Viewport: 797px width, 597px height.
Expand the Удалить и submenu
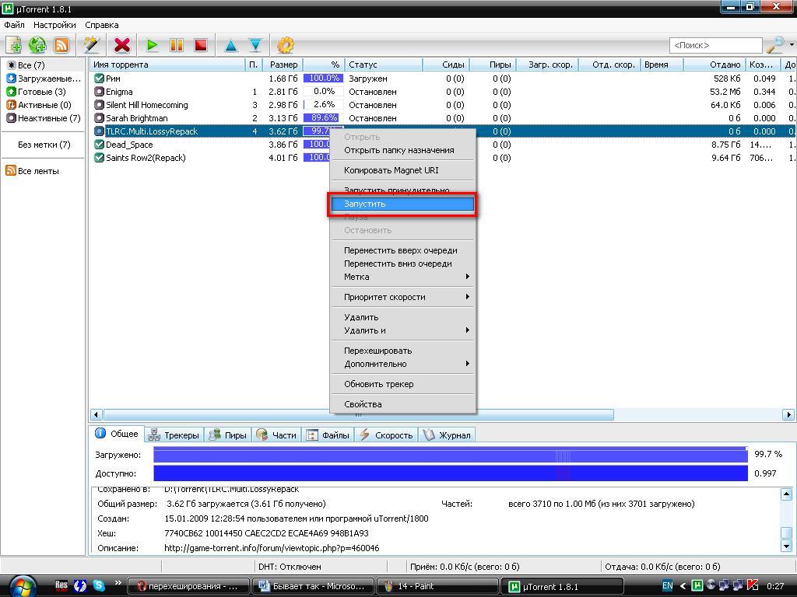pyautogui.click(x=402, y=330)
